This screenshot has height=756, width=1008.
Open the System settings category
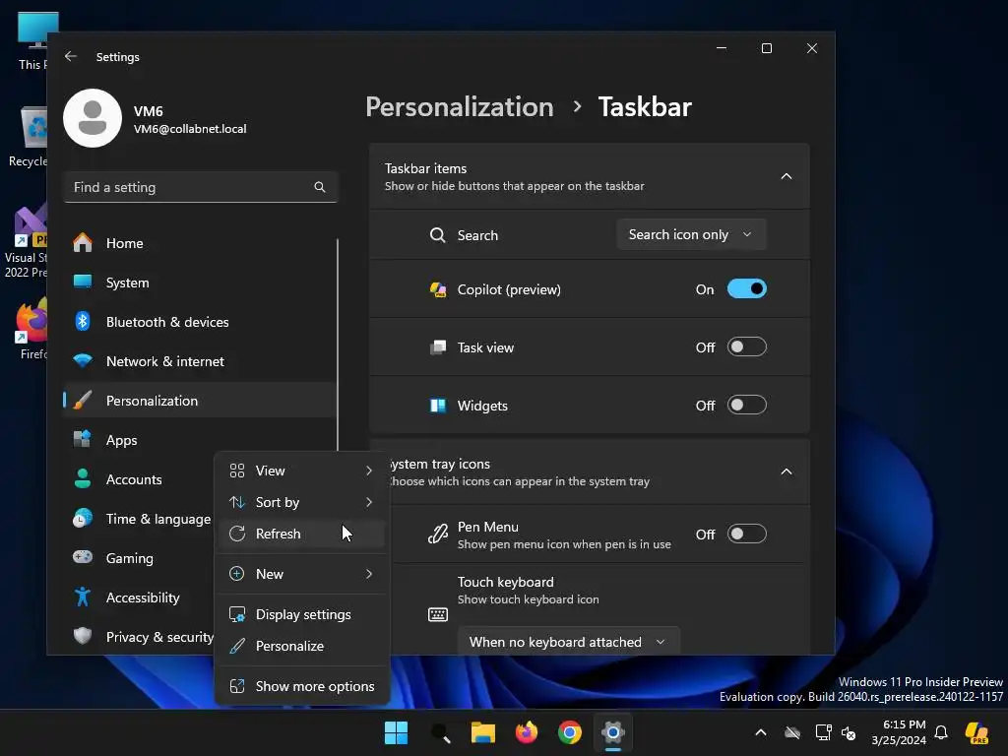199,283
